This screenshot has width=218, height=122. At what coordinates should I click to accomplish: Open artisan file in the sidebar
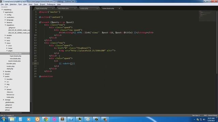tap(7, 110)
